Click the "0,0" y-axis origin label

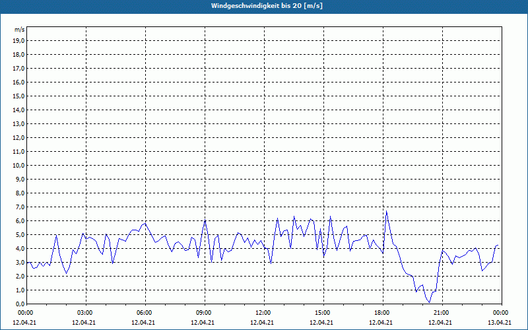tap(20, 304)
